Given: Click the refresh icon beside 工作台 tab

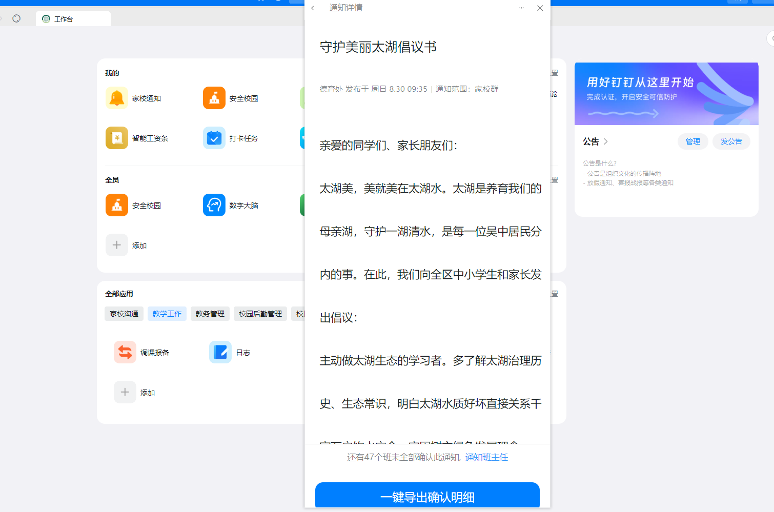Looking at the screenshot, I should [16, 18].
